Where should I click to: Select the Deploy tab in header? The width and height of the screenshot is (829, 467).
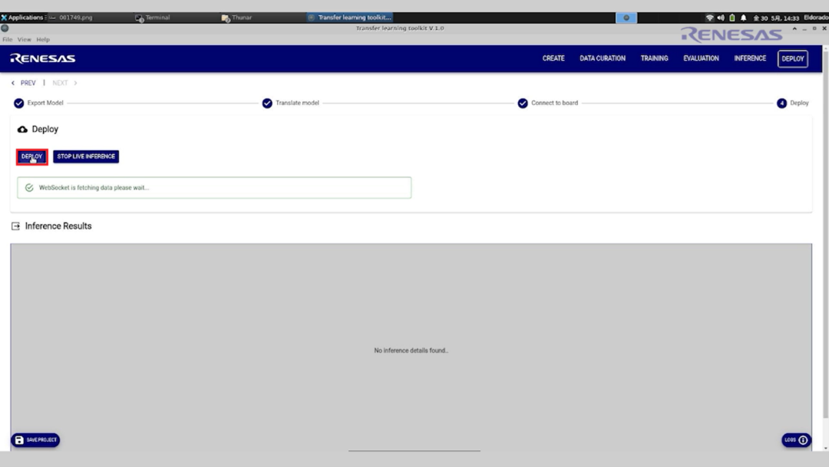792,58
